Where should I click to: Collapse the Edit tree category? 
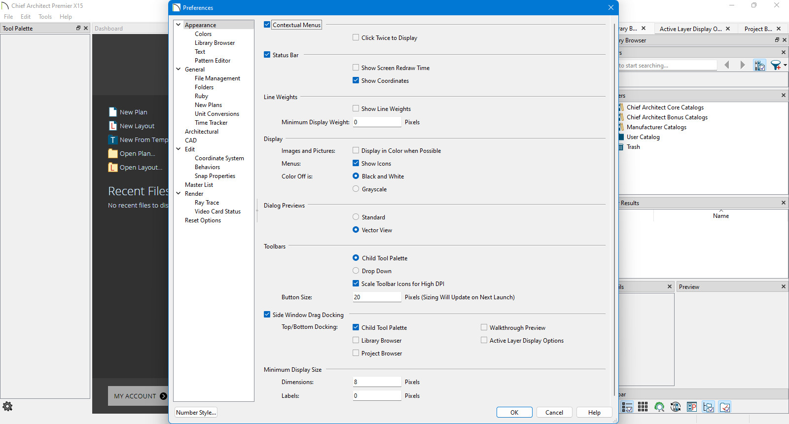[179, 149]
